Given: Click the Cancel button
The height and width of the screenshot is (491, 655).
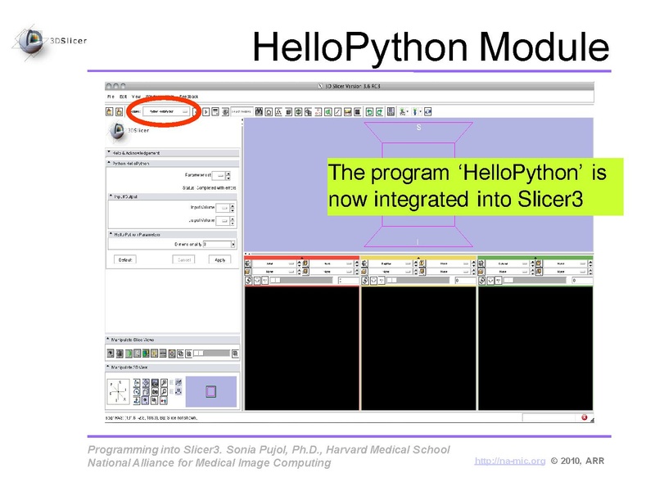Looking at the screenshot, I should 183,259.
